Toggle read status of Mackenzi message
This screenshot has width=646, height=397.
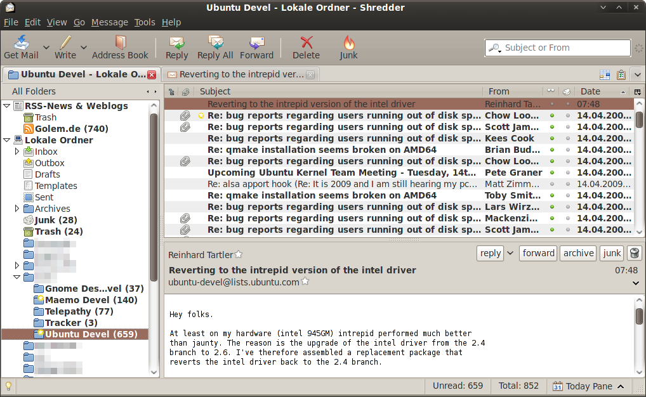coord(552,218)
